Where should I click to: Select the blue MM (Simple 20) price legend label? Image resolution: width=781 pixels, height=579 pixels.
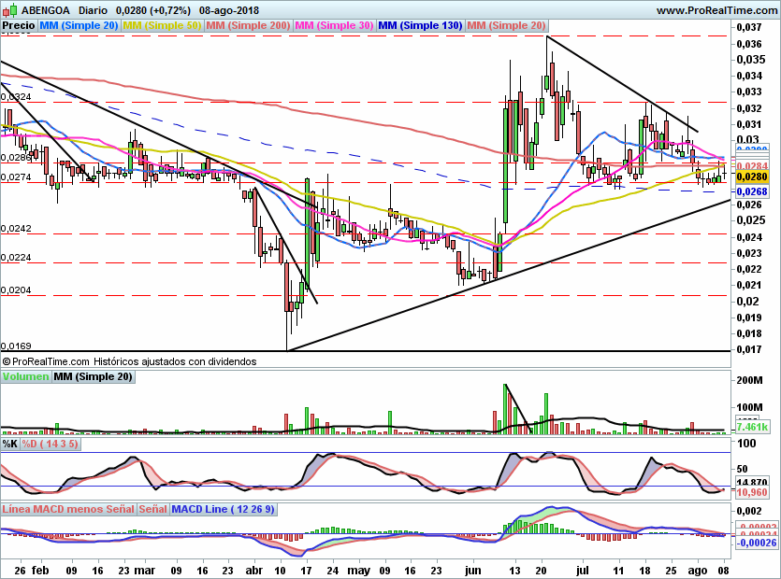click(x=79, y=25)
